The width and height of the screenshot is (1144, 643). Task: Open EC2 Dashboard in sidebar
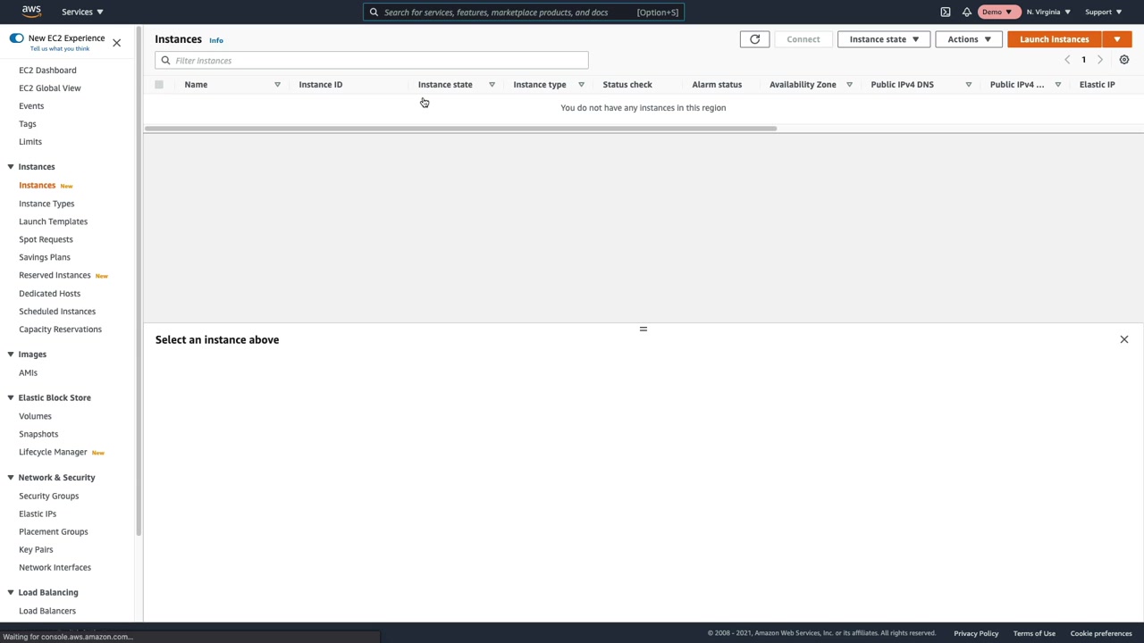[47, 71]
